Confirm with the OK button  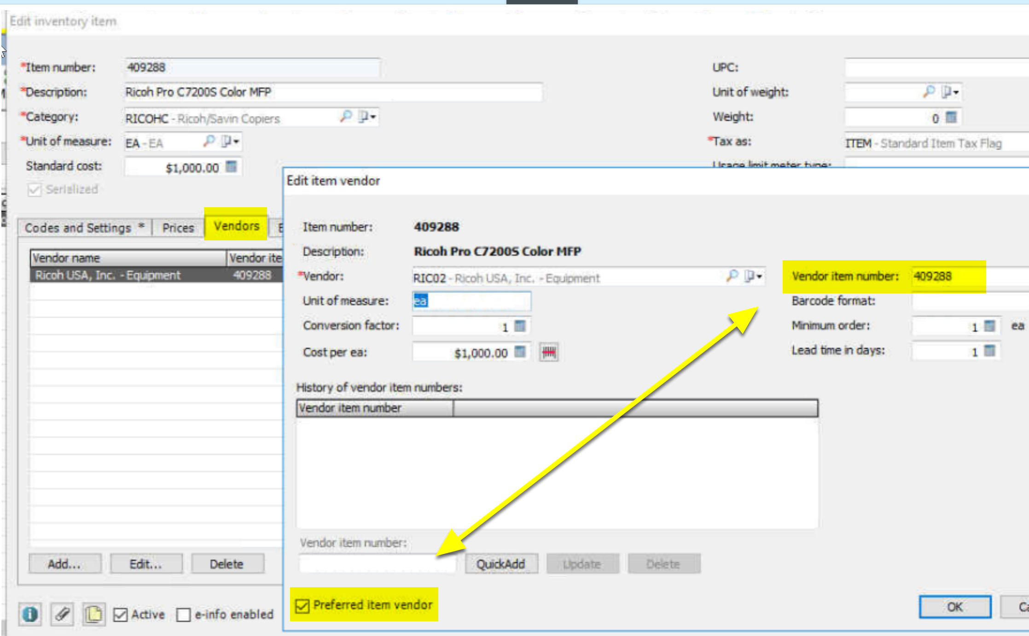pyautogui.click(x=955, y=607)
